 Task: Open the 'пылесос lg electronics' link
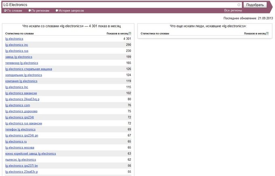point(21,160)
